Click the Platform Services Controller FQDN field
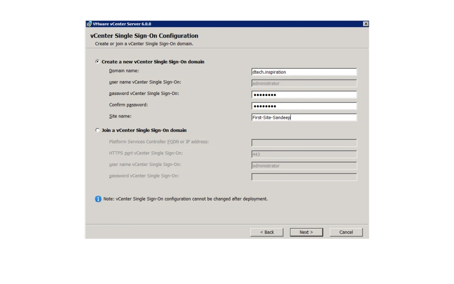The height and width of the screenshot is (284, 454). click(x=304, y=142)
